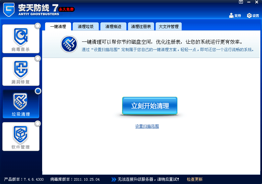Open the 漏洞修复 vulnerability repair module

point(21,71)
